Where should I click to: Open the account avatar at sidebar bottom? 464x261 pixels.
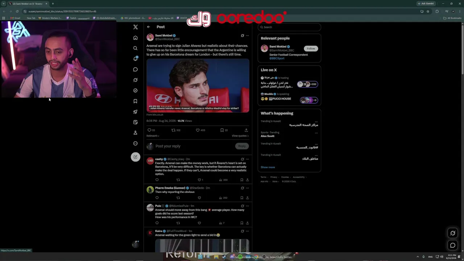[x=135, y=244]
